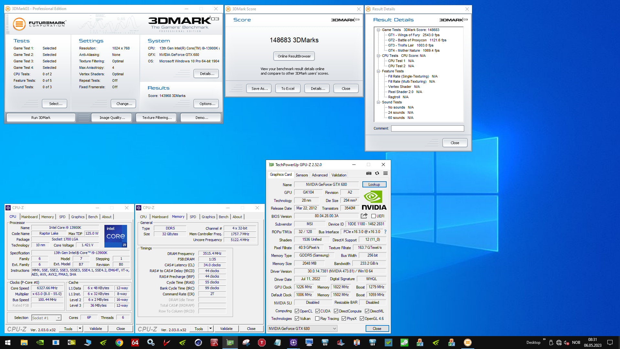The height and width of the screenshot is (349, 620).
Task: Open Tools dropdown arrow in right CPU-Z
Action: [x=210, y=329]
